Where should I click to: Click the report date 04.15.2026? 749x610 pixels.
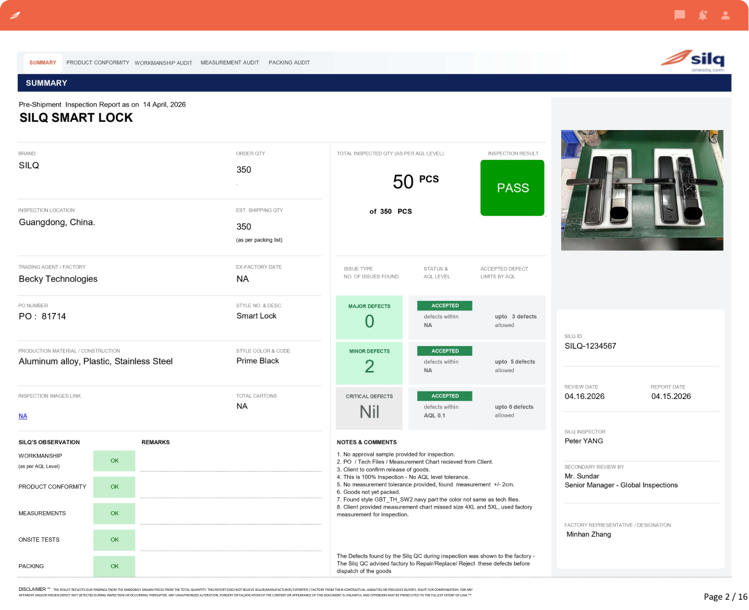(x=671, y=396)
